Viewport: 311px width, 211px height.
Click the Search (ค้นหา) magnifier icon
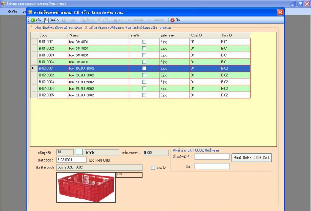(83, 20)
